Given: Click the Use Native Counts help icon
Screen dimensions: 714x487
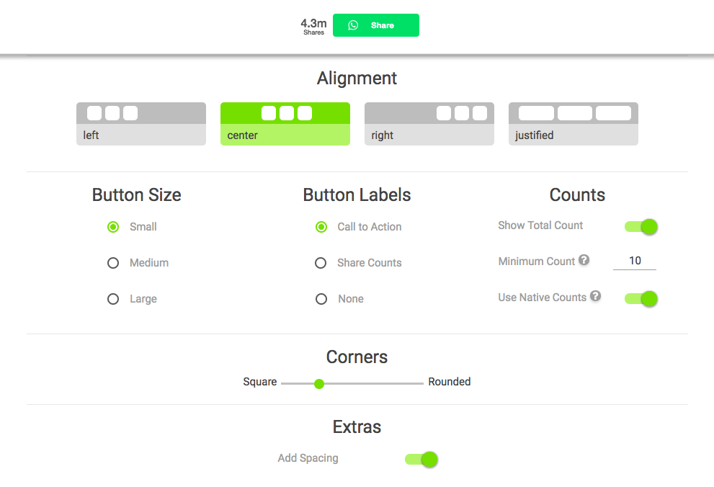Looking at the screenshot, I should tap(595, 296).
